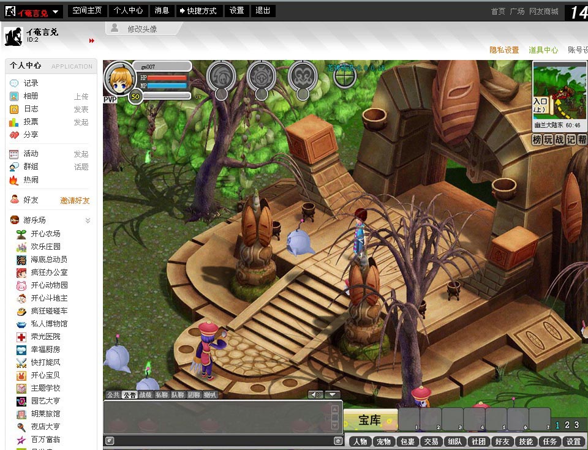Open the username dropdown arrow in top bar
This screenshot has width=588, height=450.
pos(56,12)
